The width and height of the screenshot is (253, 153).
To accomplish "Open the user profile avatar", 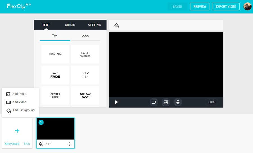I will (247, 6).
